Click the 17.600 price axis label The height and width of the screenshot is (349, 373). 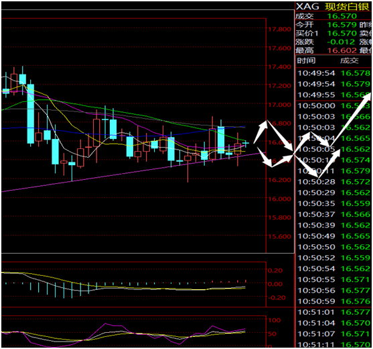coord(280,48)
